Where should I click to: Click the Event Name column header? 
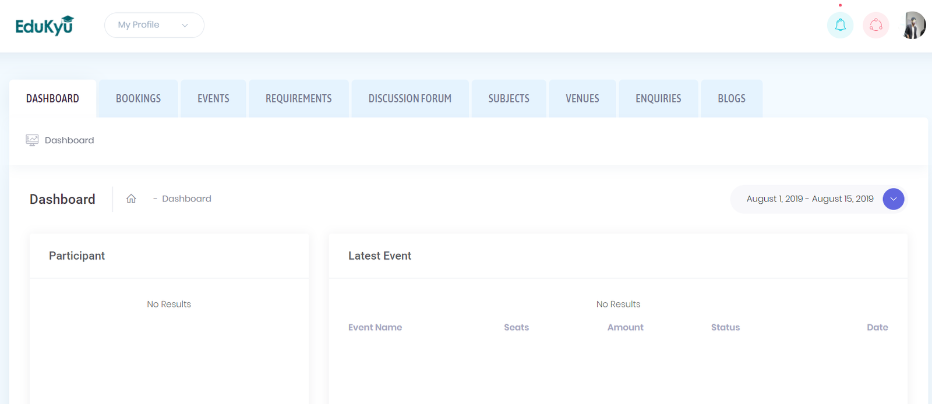[375, 327]
